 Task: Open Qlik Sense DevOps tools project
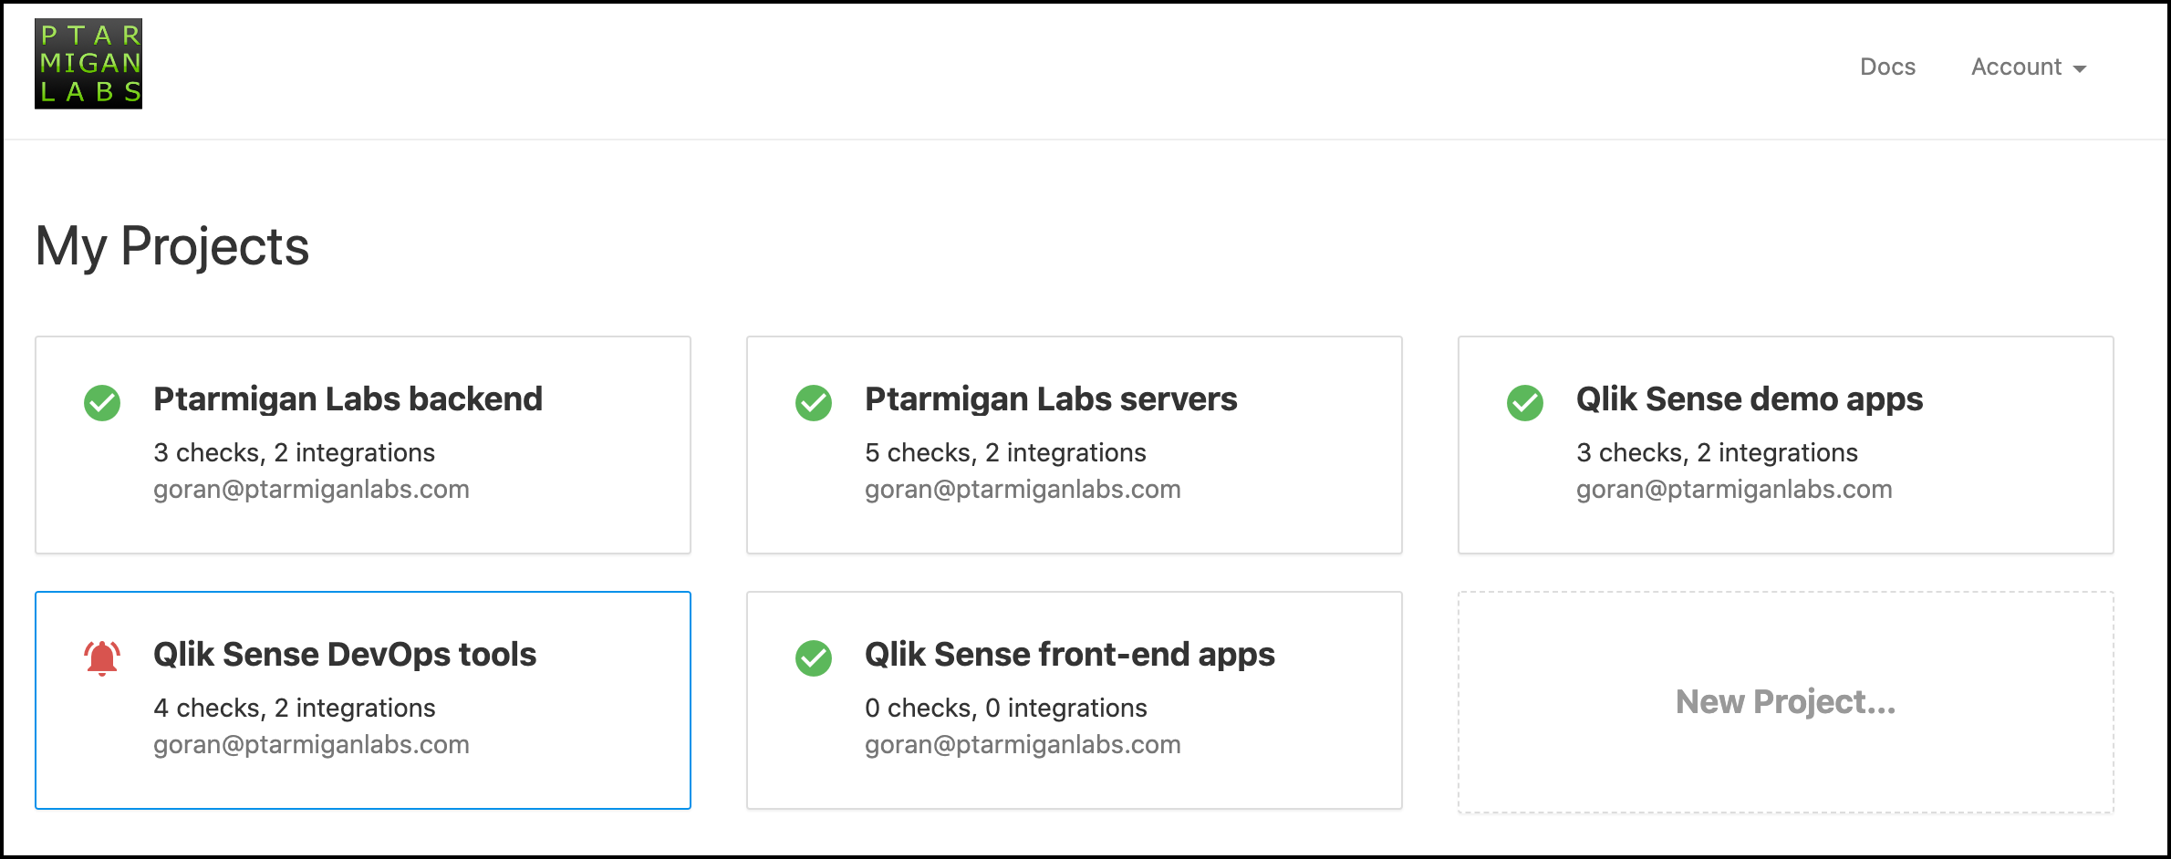[345, 654]
